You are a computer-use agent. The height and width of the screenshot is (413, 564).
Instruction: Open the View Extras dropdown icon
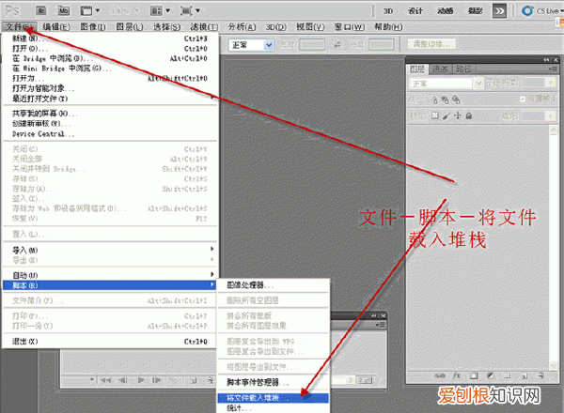point(89,10)
